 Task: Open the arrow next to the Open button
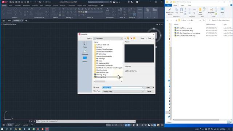click(x=153, y=87)
